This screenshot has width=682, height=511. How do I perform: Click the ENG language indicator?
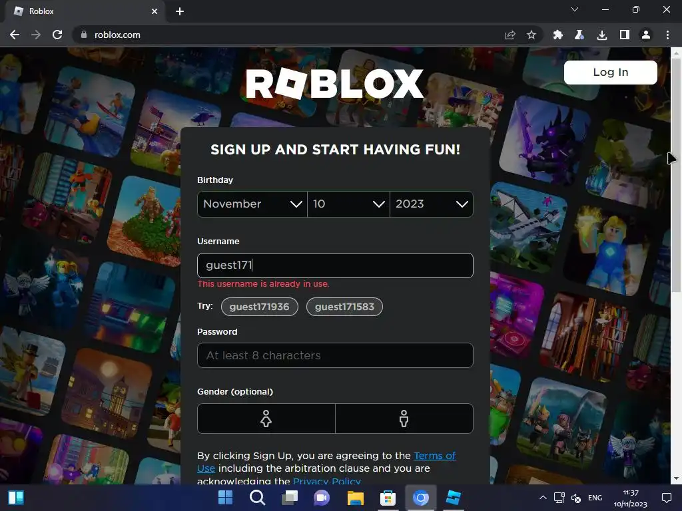[x=595, y=498]
